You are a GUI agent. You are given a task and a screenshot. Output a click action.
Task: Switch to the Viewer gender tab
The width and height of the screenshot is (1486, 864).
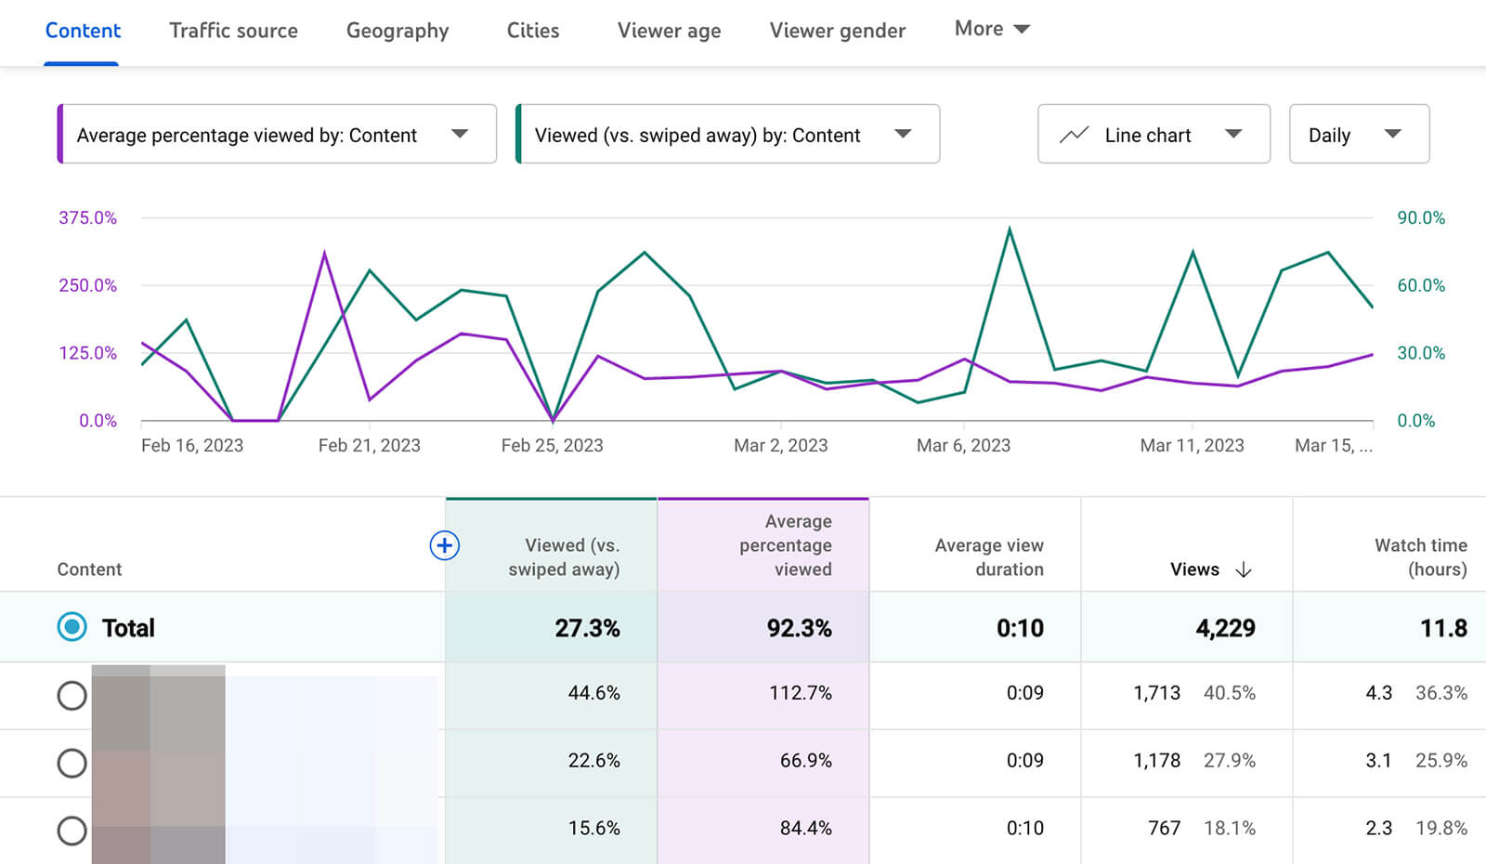click(837, 31)
